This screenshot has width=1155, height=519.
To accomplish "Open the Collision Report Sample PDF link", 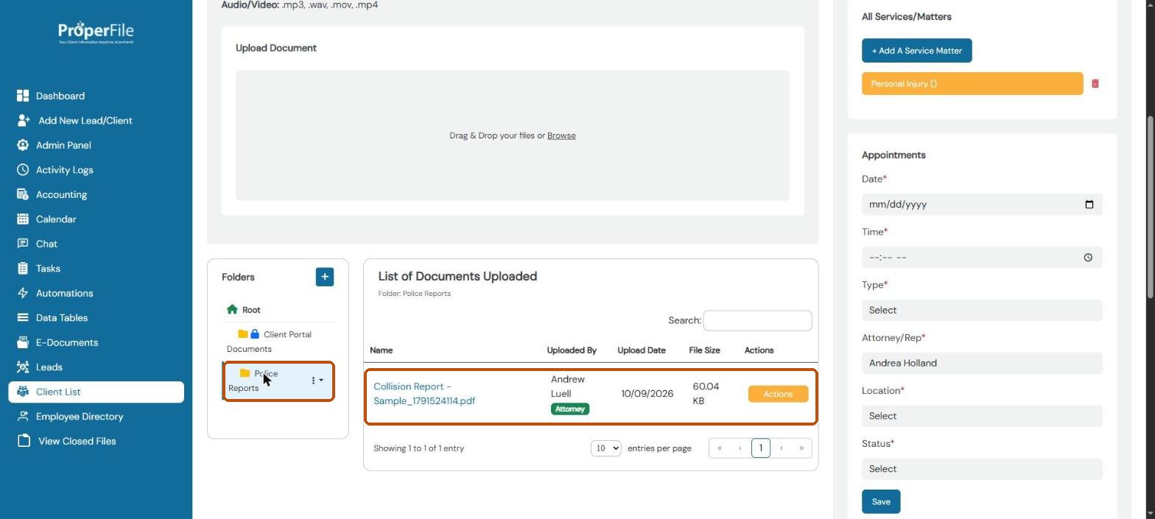I will pos(424,394).
